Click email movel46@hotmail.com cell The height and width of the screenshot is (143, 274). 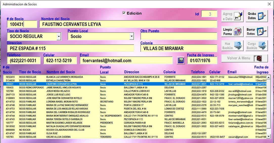240,91
